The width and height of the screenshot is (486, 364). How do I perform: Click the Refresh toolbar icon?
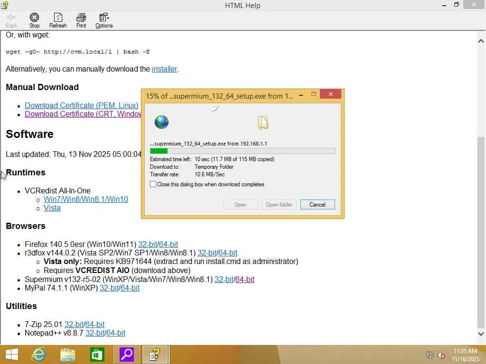[58, 20]
